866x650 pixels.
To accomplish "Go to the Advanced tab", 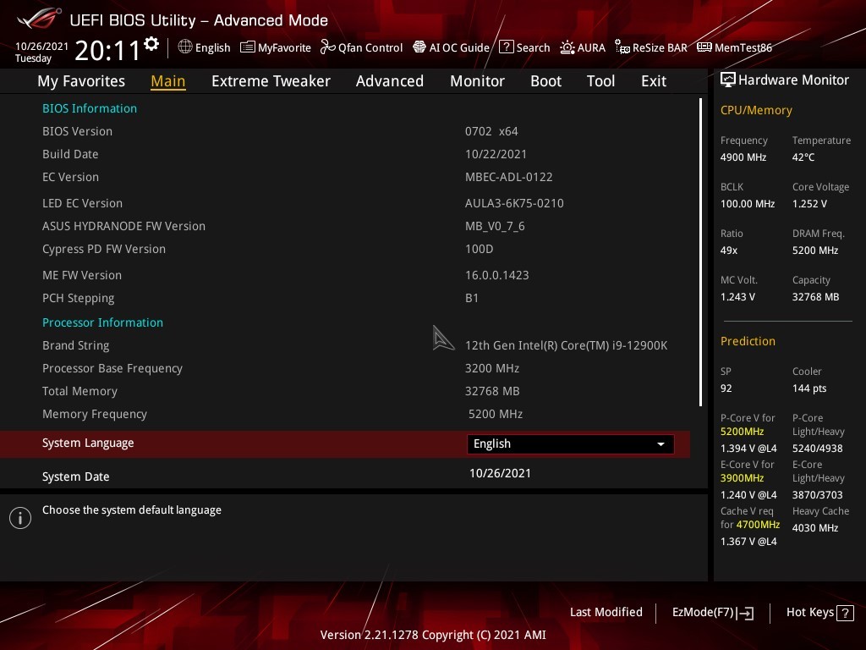I will [x=390, y=81].
